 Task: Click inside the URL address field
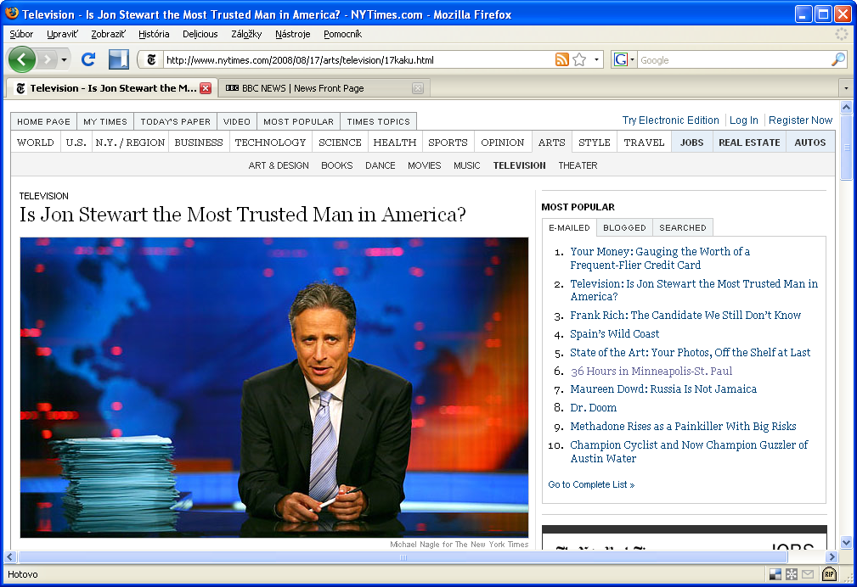(358, 60)
